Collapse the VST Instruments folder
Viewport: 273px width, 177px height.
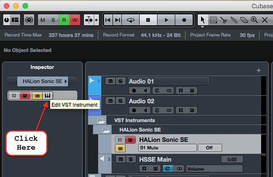point(101,120)
